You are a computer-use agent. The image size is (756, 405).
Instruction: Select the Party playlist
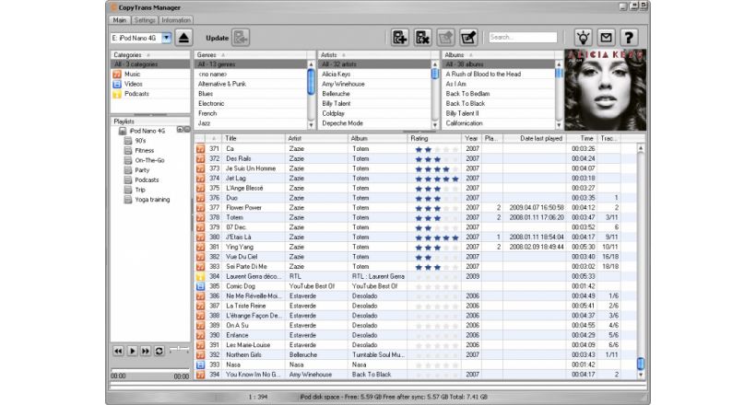142,170
